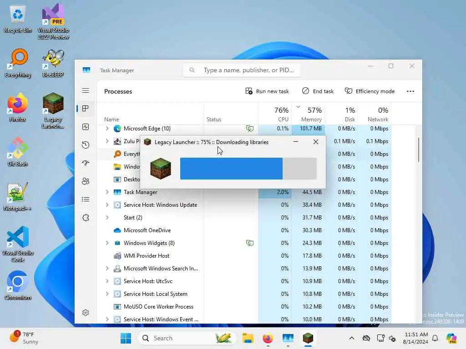The height and width of the screenshot is (349, 466).
Task: Sort by the Memory column header
Action: 308,114
